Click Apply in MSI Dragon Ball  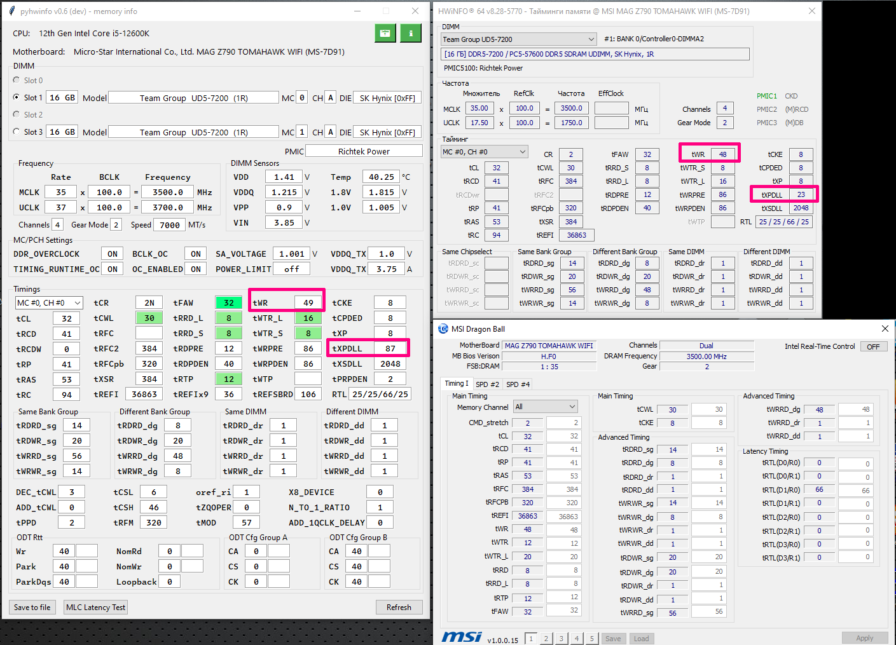click(x=865, y=638)
